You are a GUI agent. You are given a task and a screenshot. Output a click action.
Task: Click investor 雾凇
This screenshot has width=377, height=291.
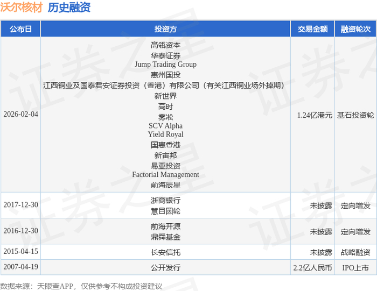[x=165, y=117]
